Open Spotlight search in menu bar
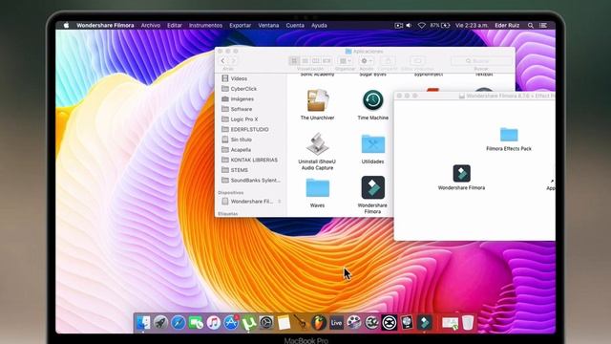The width and height of the screenshot is (611, 344). point(531,26)
